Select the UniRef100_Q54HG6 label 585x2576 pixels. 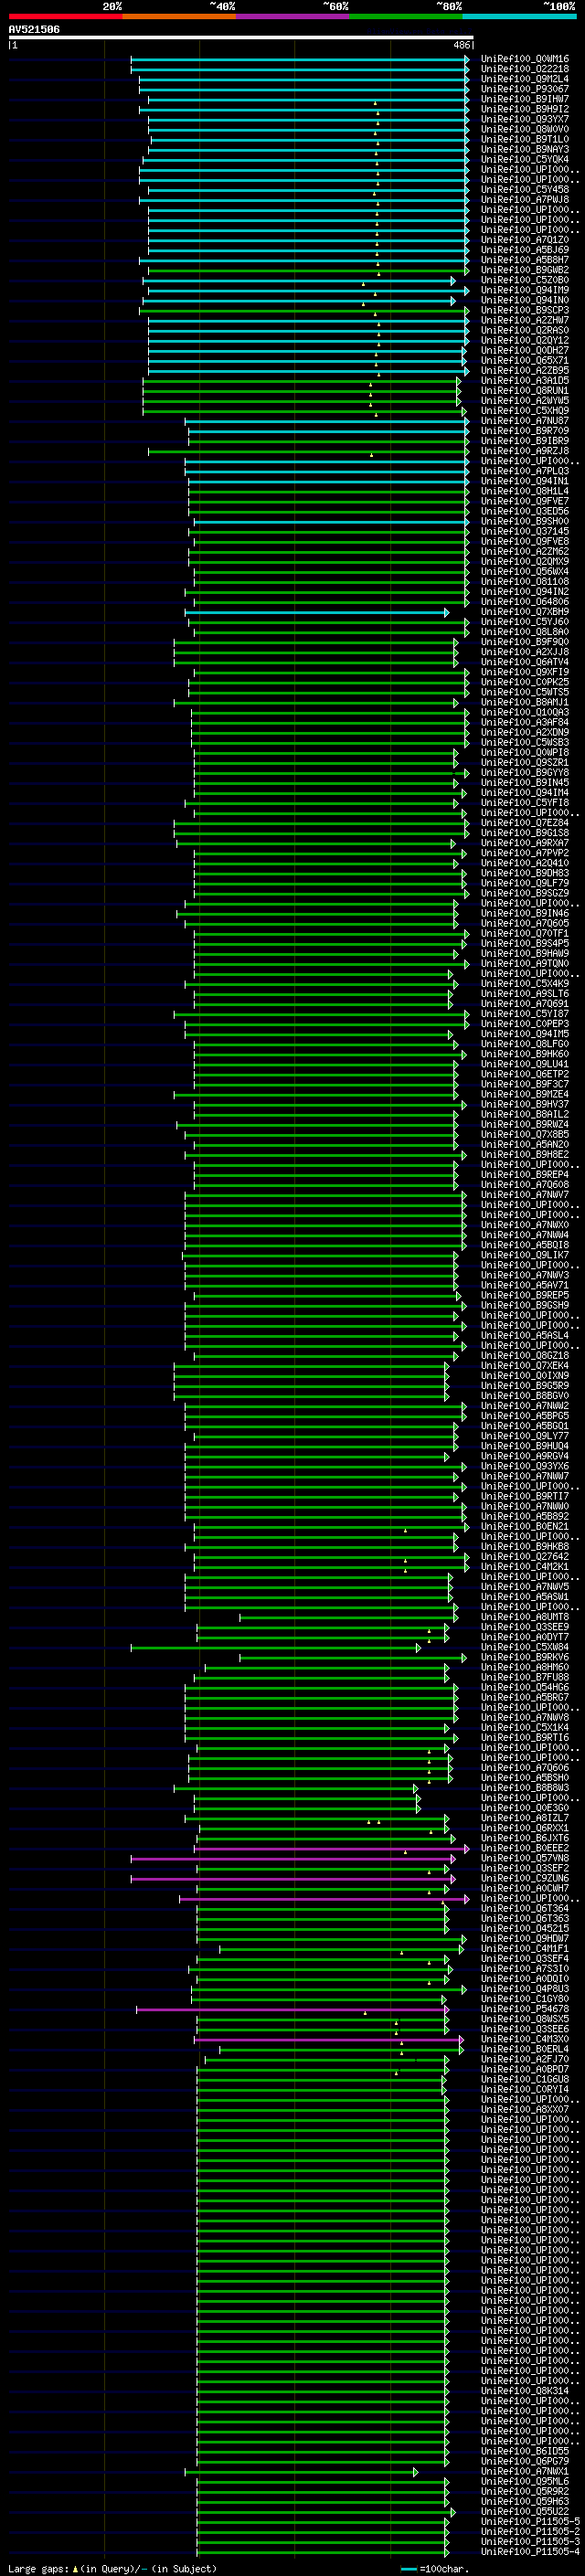click(x=525, y=1688)
